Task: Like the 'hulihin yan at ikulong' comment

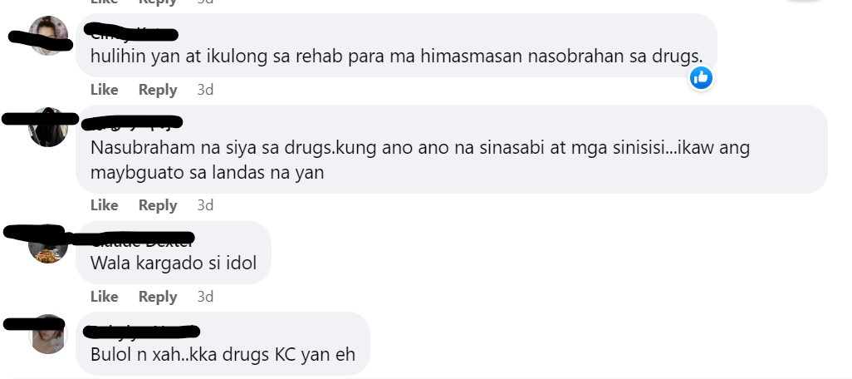Action: 105,90
